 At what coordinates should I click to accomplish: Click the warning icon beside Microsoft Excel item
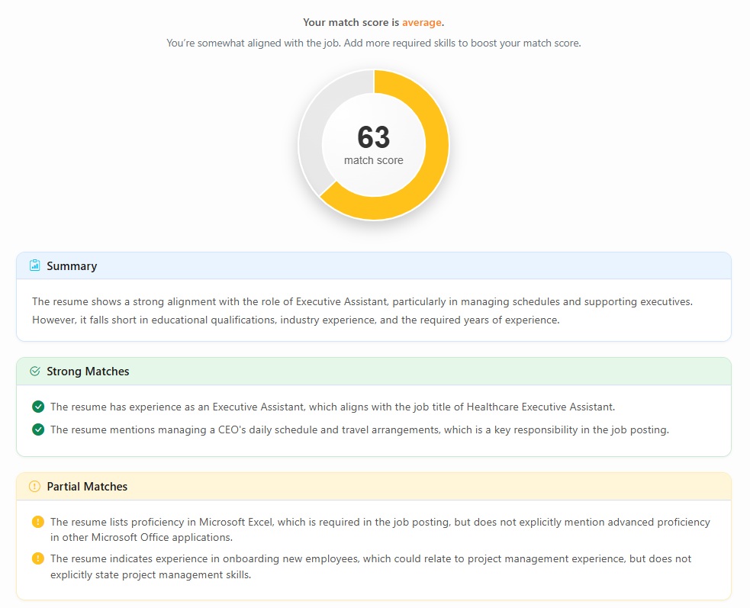pos(38,522)
